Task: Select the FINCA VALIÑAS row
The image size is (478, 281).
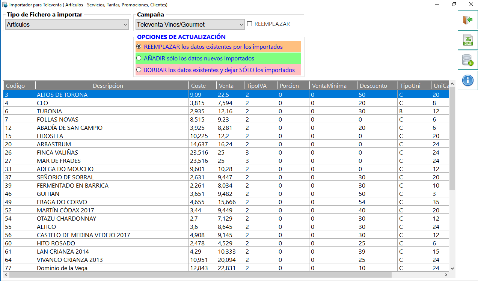Action: click(x=226, y=152)
